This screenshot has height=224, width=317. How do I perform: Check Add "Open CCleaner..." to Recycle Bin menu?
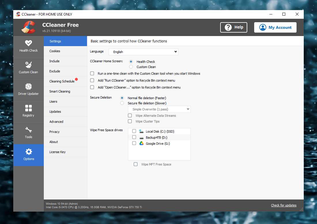tap(92, 87)
